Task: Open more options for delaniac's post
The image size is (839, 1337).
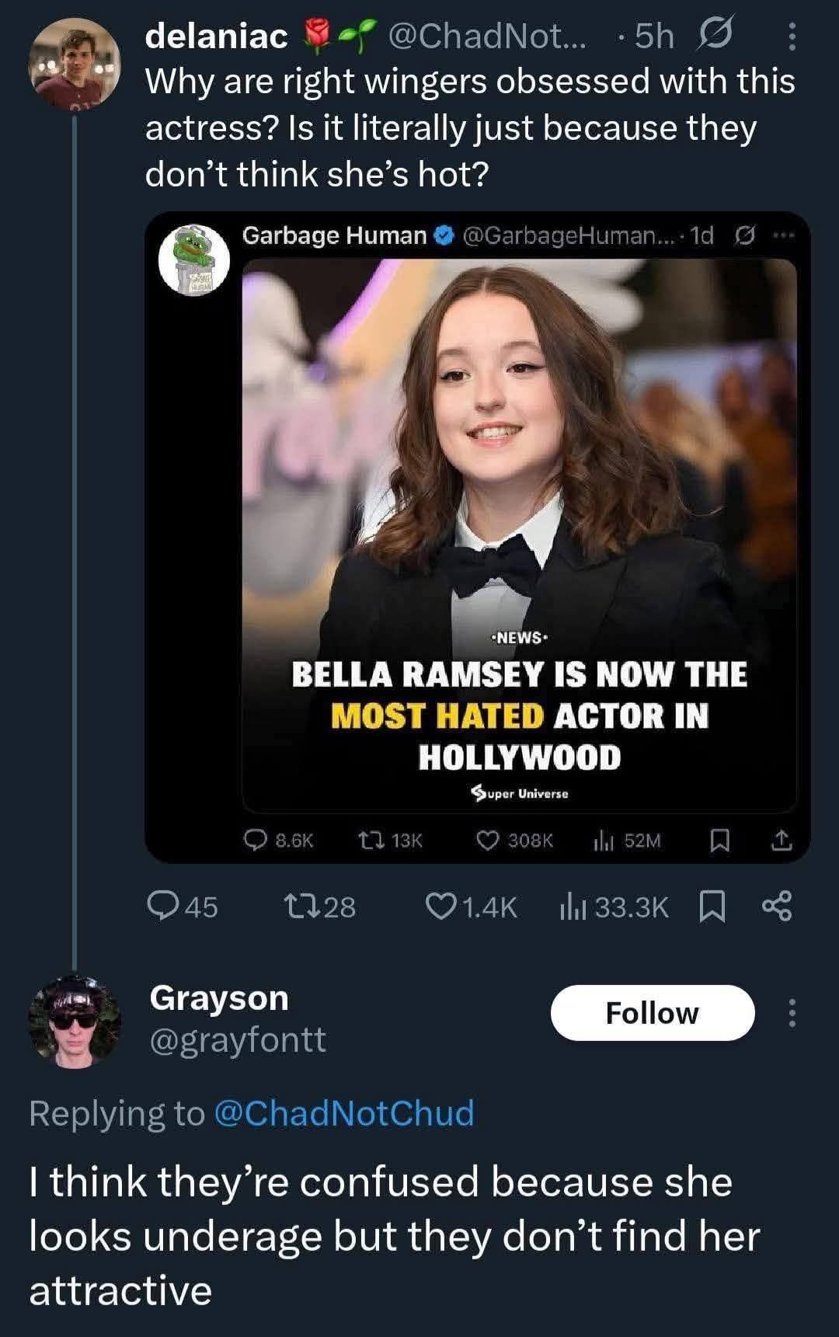Action: coord(792,37)
